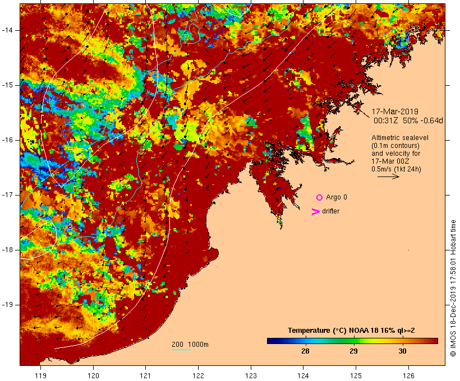Screen dimensions: 460x381
Task: Click the '17-Mar 00Z' text line
Action: (x=390, y=161)
